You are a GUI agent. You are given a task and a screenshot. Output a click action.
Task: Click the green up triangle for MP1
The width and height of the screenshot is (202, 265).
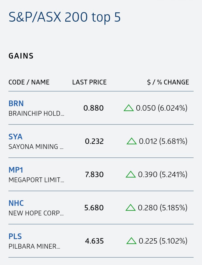(x=131, y=174)
